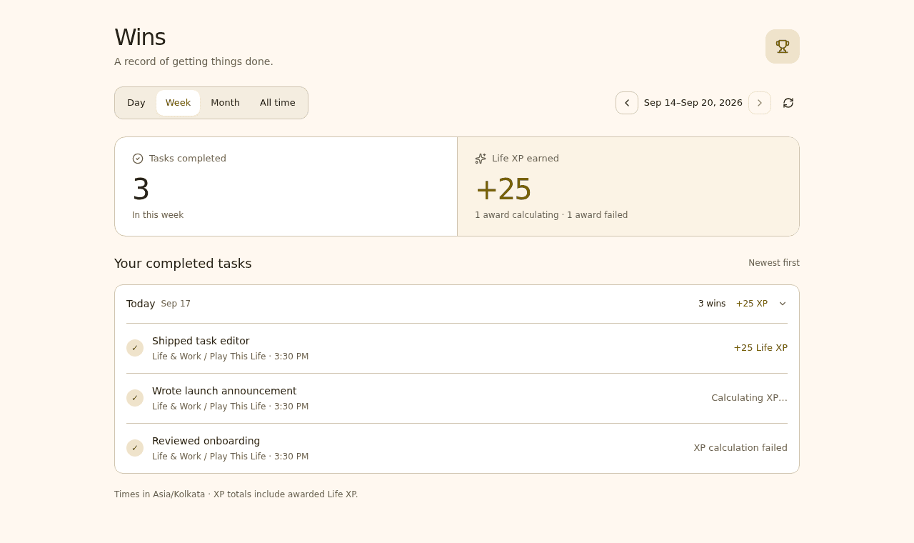914x543 pixels.
Task: Click checkmark beside Shipped task editor
Action: click(135, 348)
